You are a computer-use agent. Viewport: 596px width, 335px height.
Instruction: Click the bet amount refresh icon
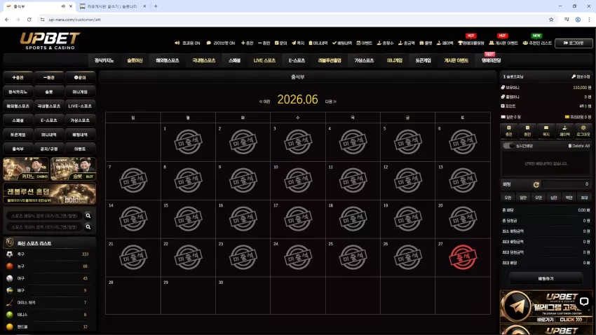(536, 184)
